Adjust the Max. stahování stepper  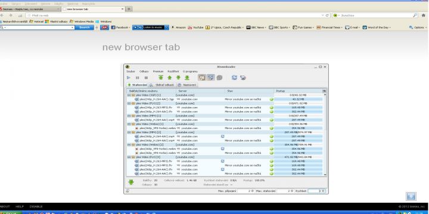click(x=291, y=191)
